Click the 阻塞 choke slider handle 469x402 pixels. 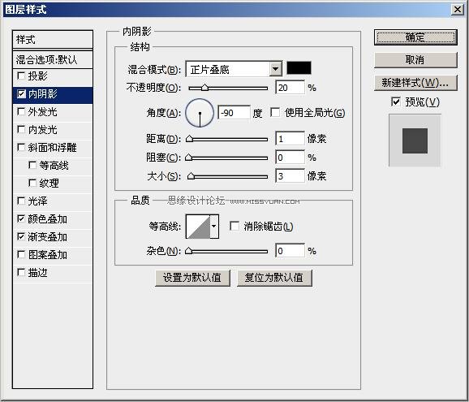[188, 158]
